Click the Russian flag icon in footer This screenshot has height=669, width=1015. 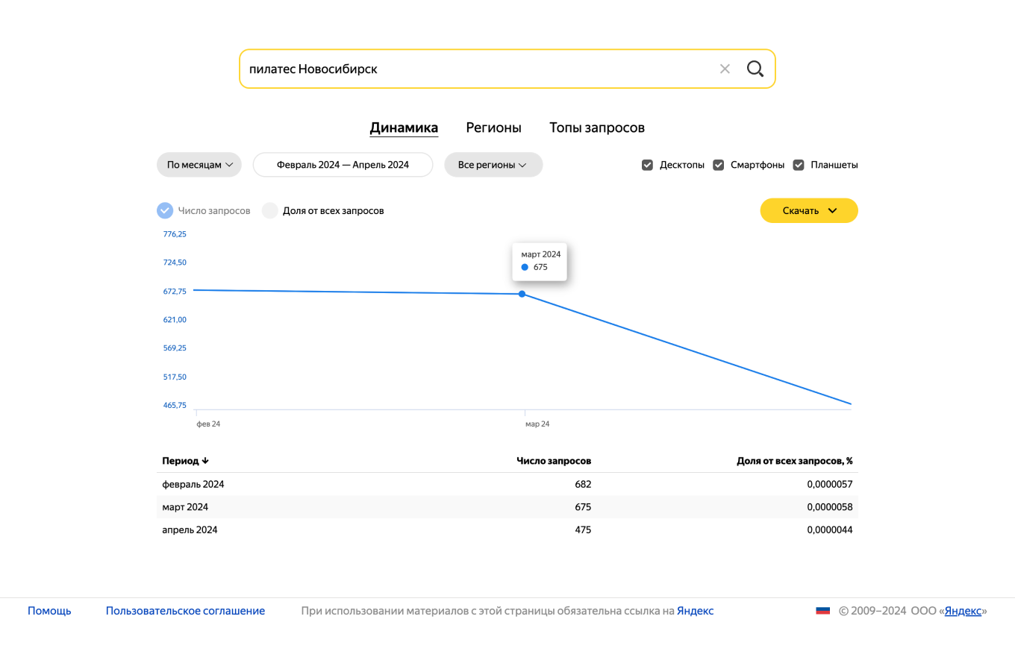823,610
